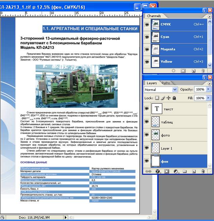
Task: Hide the таблиц layer
Action: click(x=147, y=121)
